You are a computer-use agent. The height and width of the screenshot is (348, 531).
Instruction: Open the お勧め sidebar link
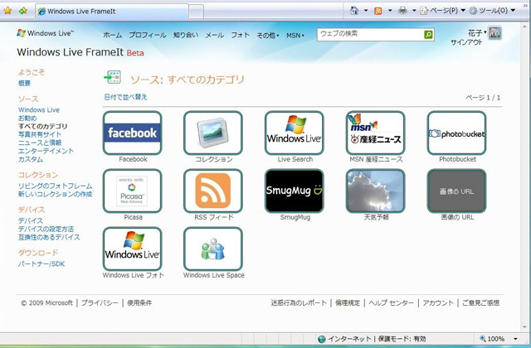click(27, 118)
